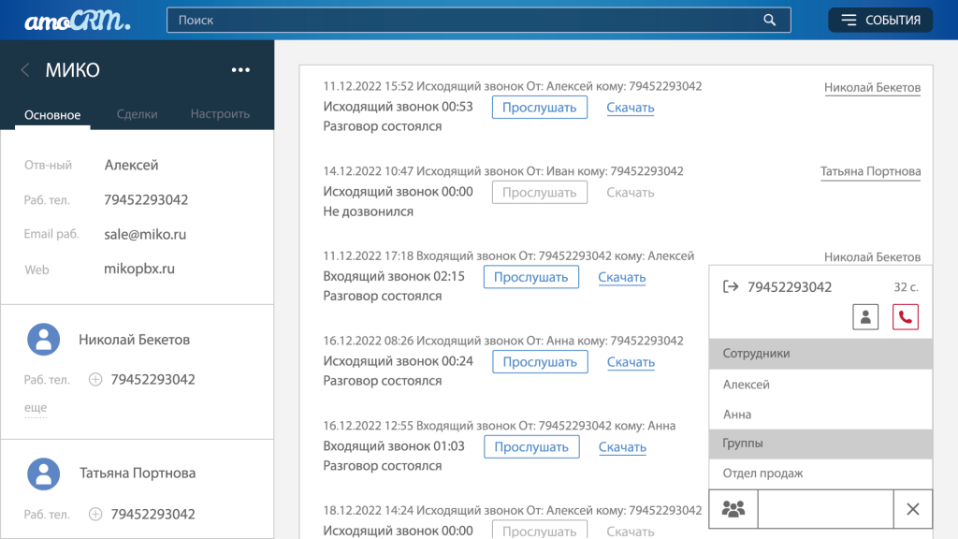Expand more fields via 'еще' link
The image size is (958, 539).
pos(36,408)
